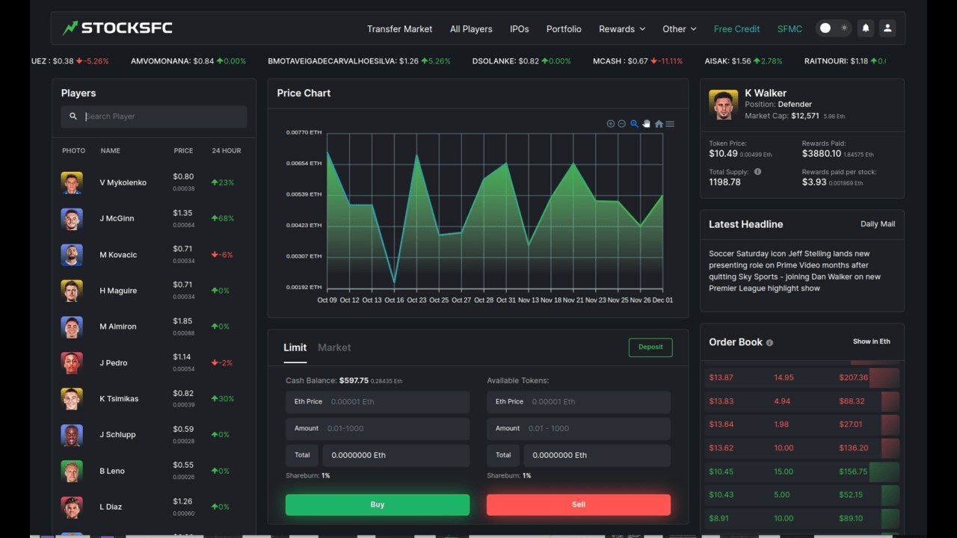
Task: Select J Schlupp's player photo
Action: point(72,435)
